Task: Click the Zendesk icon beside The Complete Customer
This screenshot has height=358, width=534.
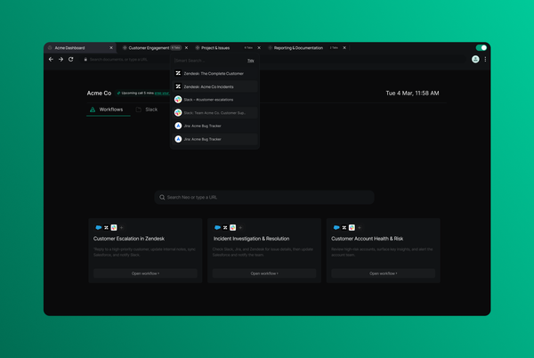Action: click(178, 73)
